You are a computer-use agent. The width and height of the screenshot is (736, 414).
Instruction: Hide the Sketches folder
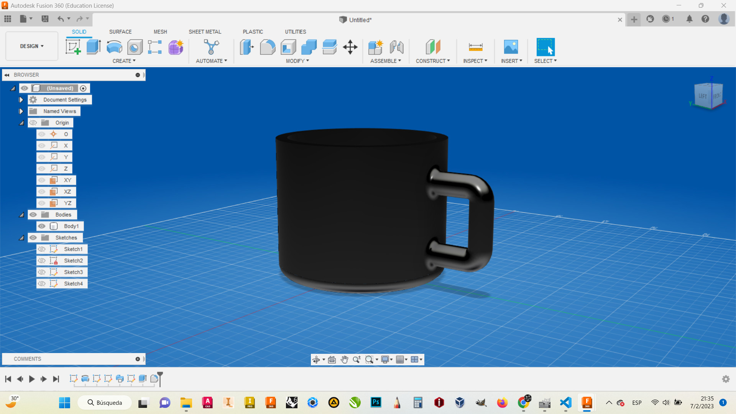pyautogui.click(x=33, y=238)
